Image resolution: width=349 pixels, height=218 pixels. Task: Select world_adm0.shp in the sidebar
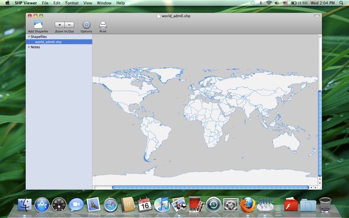point(48,42)
